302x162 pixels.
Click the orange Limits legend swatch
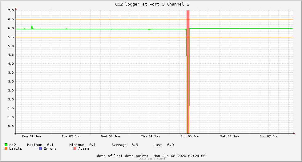click(x=6, y=148)
